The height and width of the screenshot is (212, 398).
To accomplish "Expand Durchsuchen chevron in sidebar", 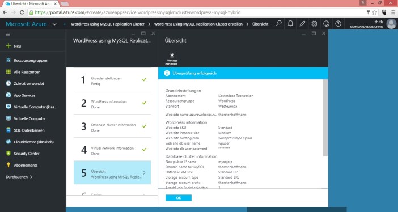I will tap(31, 177).
